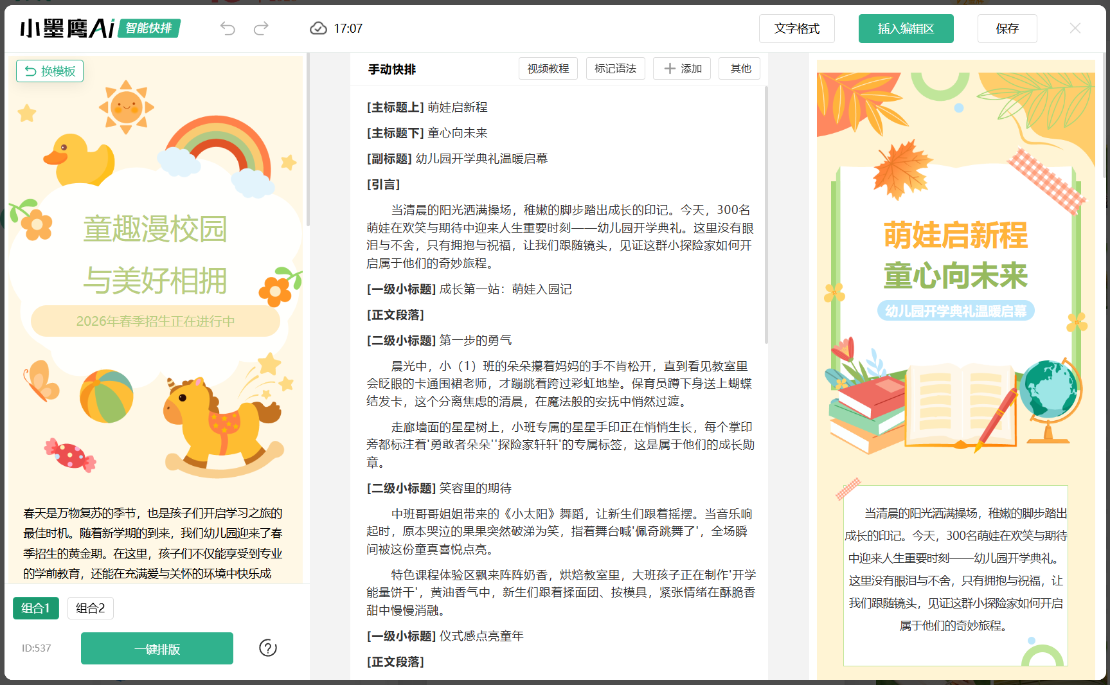This screenshot has height=685, width=1110.
Task: Click the 插入编辑区 button
Action: 906,28
